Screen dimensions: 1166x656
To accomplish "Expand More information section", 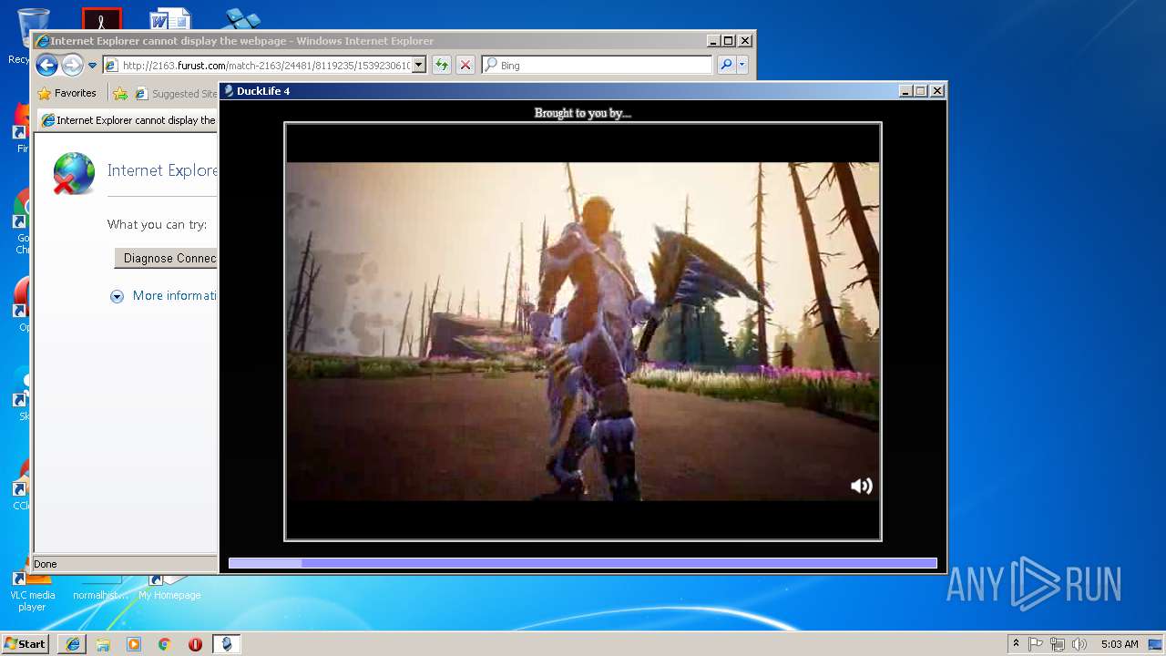I will pos(164,295).
